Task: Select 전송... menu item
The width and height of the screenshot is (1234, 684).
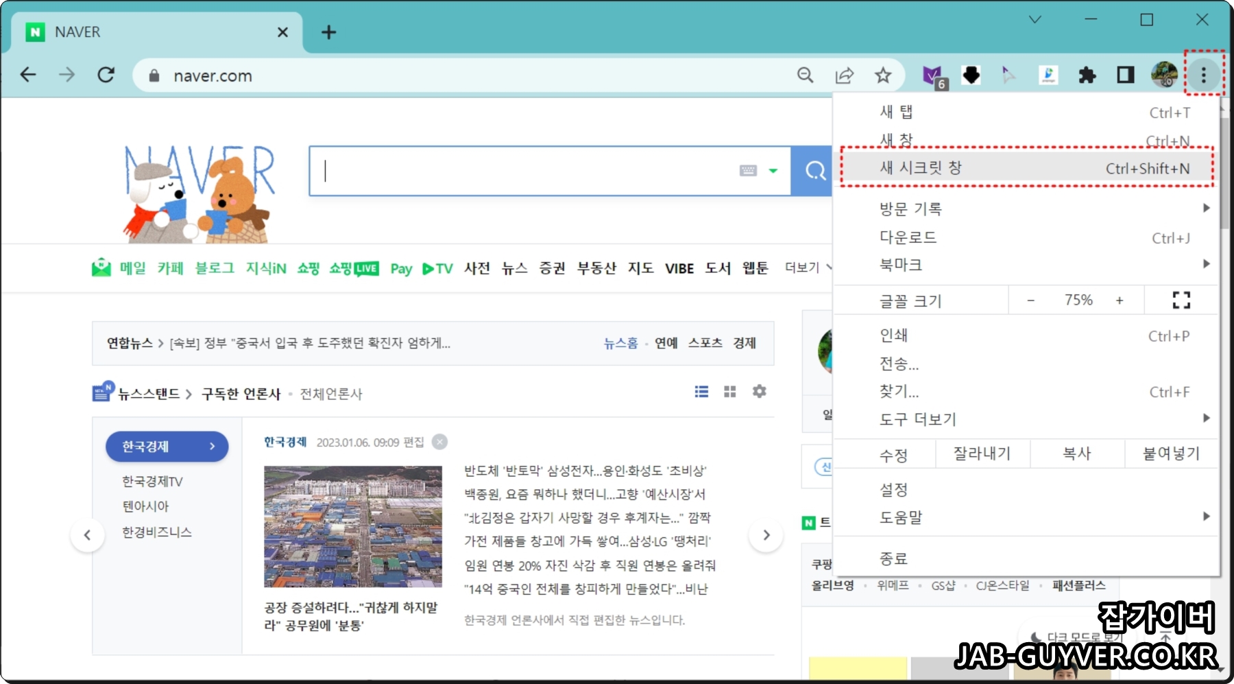Action: click(1026, 364)
